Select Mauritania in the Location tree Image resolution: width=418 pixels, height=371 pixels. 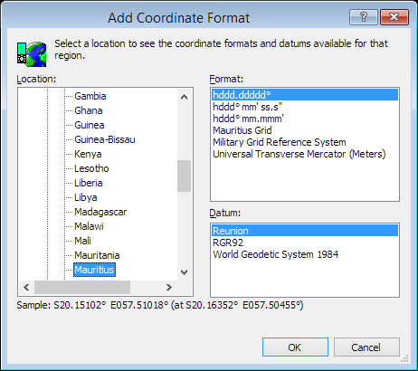(x=97, y=255)
